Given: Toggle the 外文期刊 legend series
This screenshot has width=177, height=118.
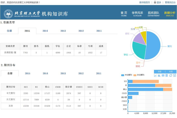Looking at the screenshot, I should (x=140, y=75).
